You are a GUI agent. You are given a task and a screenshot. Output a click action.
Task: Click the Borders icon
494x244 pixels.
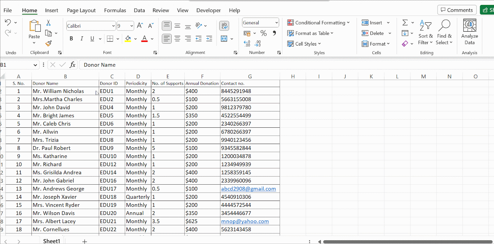coord(110,38)
